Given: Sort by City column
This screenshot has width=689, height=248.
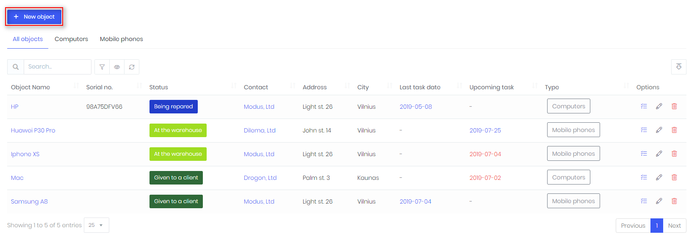Looking at the screenshot, I should (375, 87).
